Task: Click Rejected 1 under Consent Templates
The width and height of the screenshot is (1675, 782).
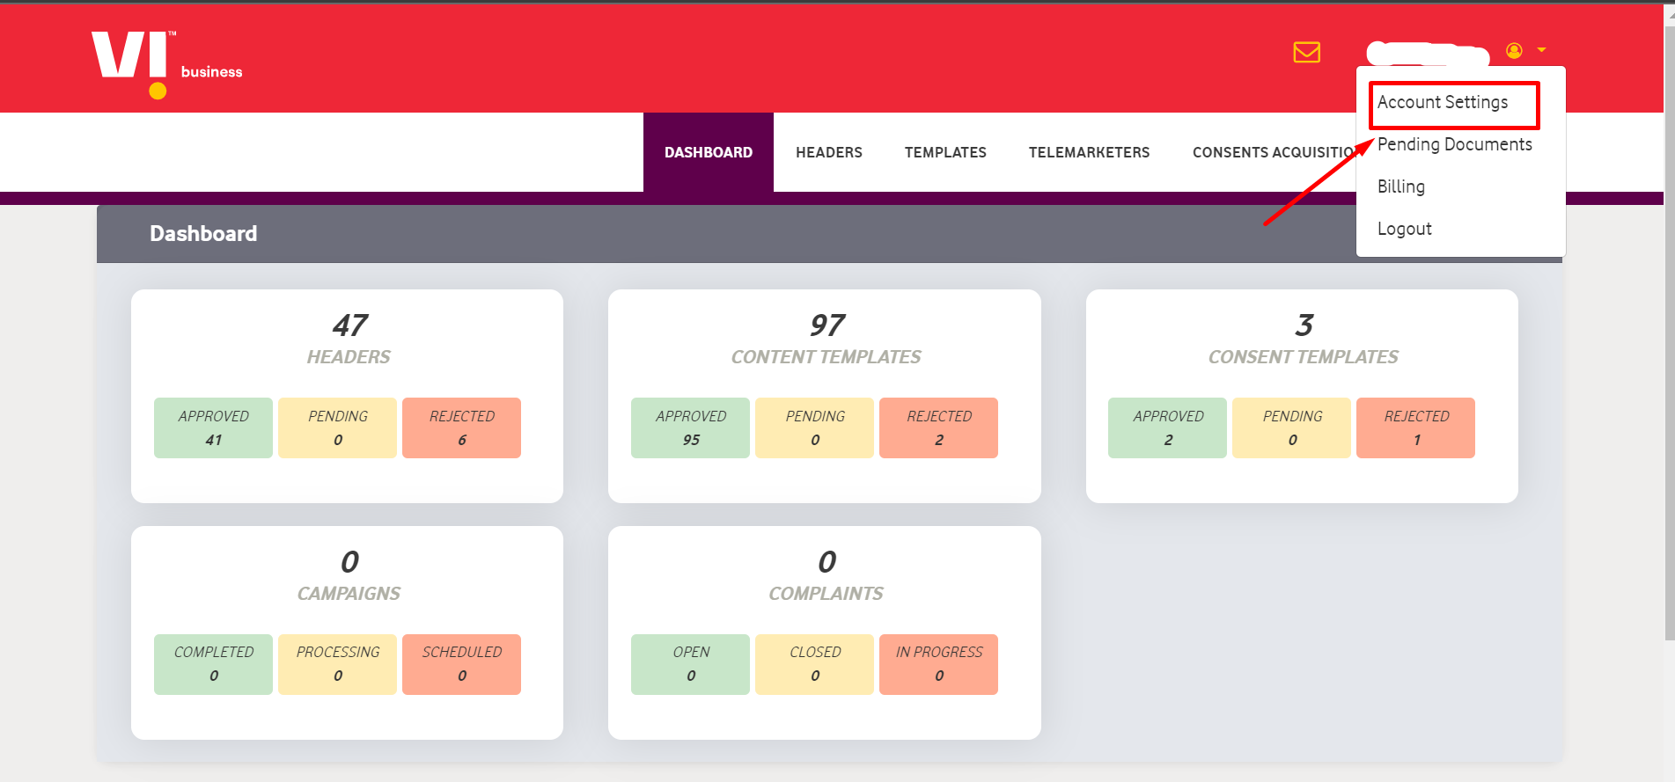Action: 1415,428
